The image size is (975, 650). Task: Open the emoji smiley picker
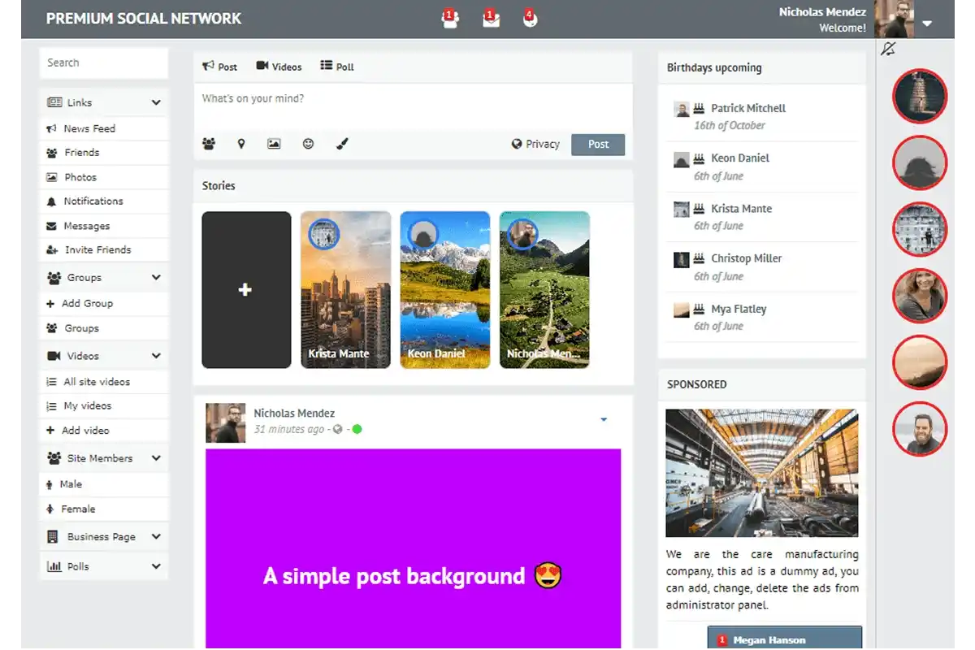[308, 144]
